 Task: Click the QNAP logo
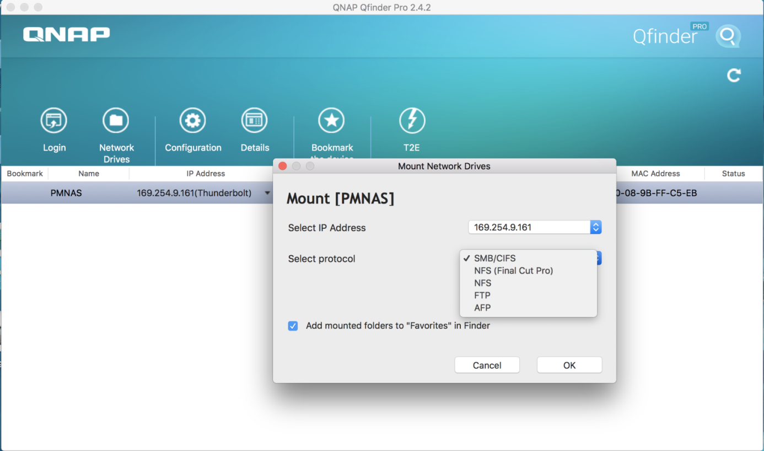tap(67, 34)
